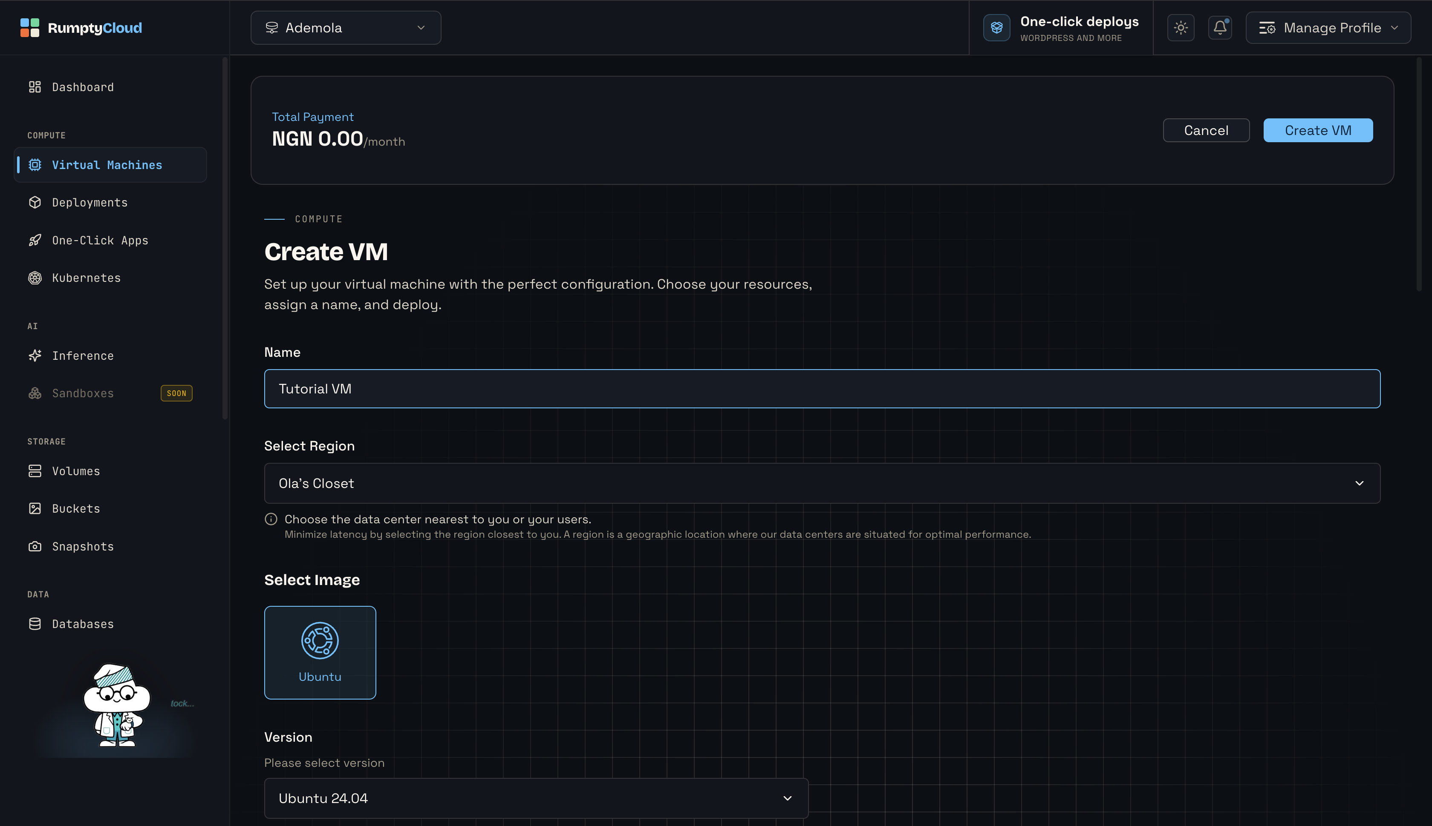Open Databases in the sidebar
The height and width of the screenshot is (826, 1432).
[x=110, y=624]
